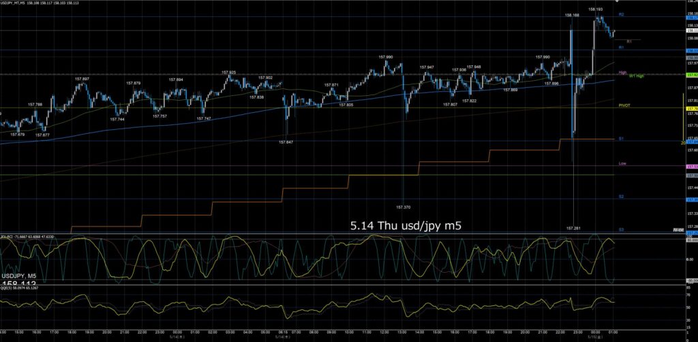Select the 157.896 low price label
Image resolution: width=698 pixels, height=342 pixels.
[x=552, y=84]
